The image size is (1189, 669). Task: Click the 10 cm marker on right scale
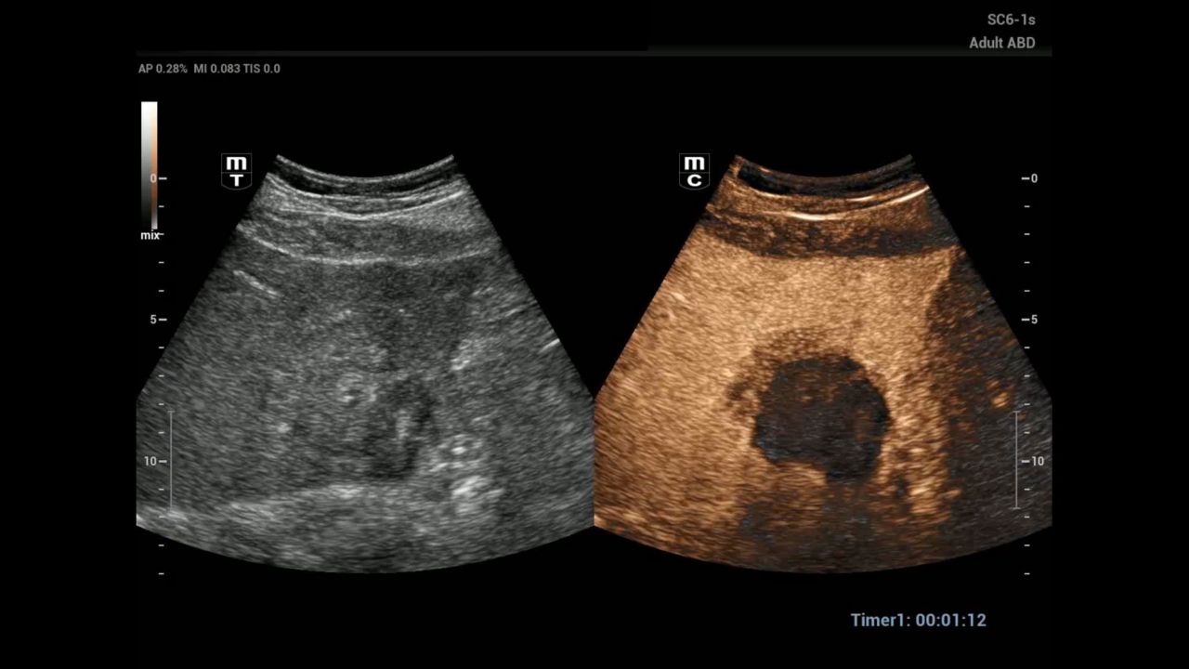(1035, 461)
